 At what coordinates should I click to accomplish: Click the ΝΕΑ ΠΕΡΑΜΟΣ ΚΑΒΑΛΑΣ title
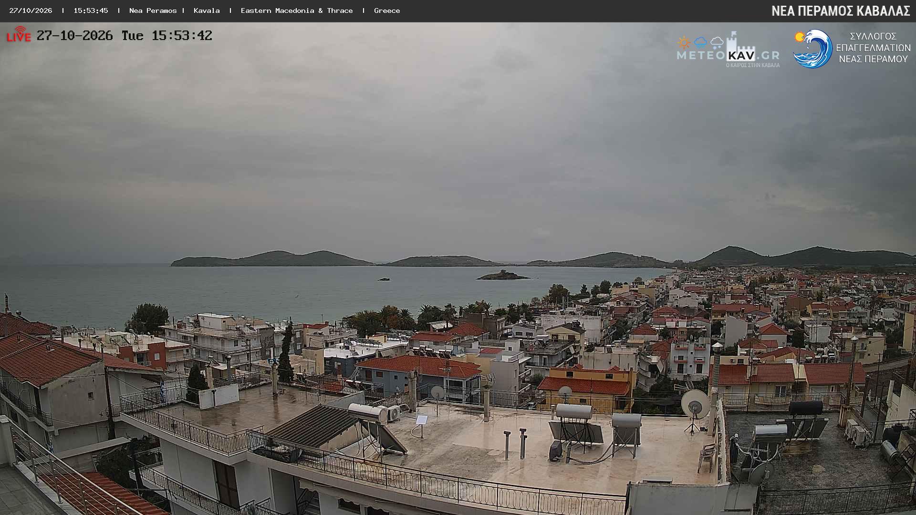[841, 11]
